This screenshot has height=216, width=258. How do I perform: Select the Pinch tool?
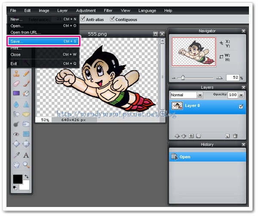tap(26, 144)
